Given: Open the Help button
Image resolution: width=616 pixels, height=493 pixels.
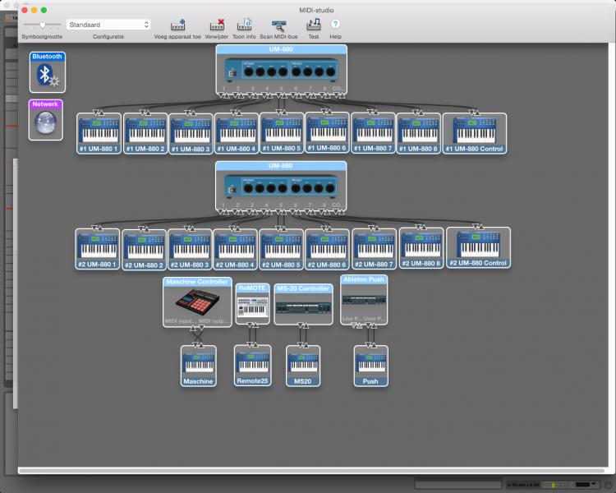Looking at the screenshot, I should pyautogui.click(x=335, y=25).
